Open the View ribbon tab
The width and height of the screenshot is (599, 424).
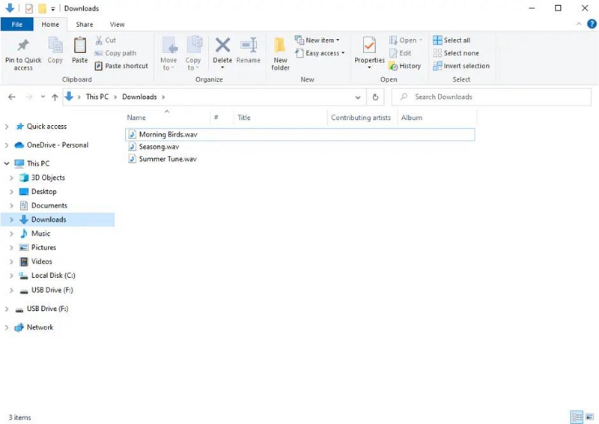click(117, 25)
